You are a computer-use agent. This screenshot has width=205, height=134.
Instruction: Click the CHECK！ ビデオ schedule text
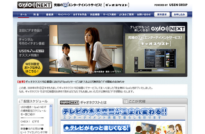point(30,122)
